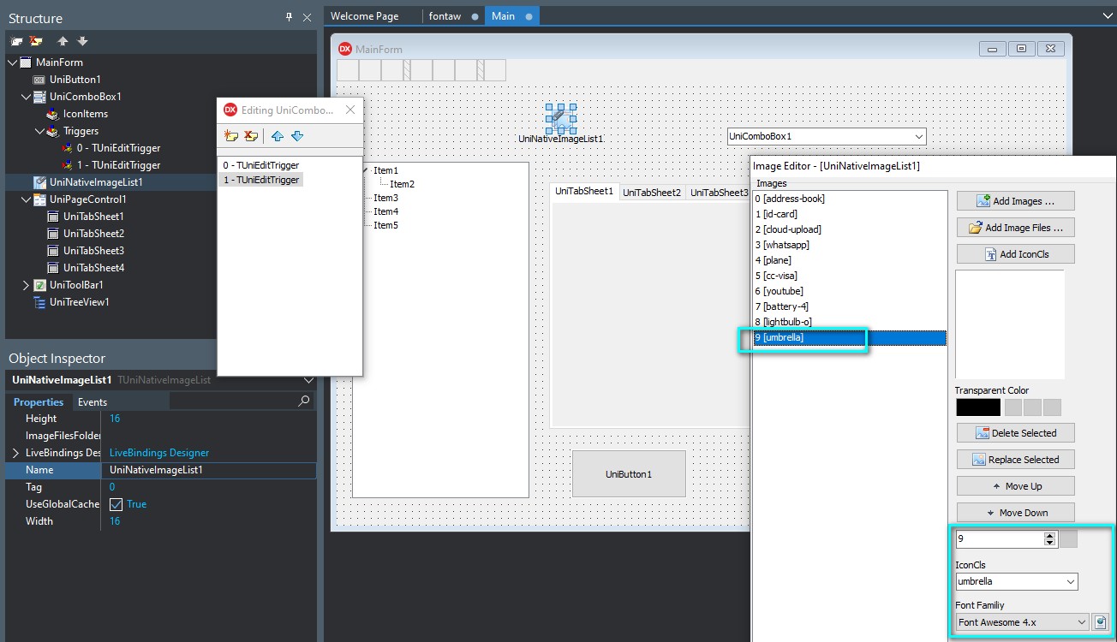The width and height of the screenshot is (1117, 642).
Task: Click the move up arrow in Structure toolbar
Action: tap(63, 41)
